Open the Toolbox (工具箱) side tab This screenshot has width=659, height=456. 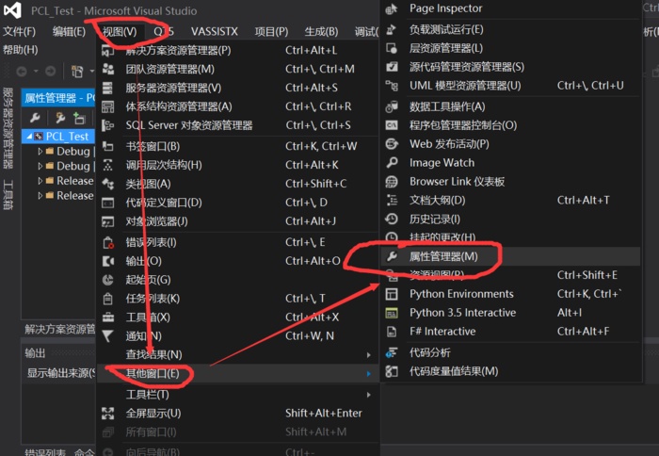coord(8,195)
